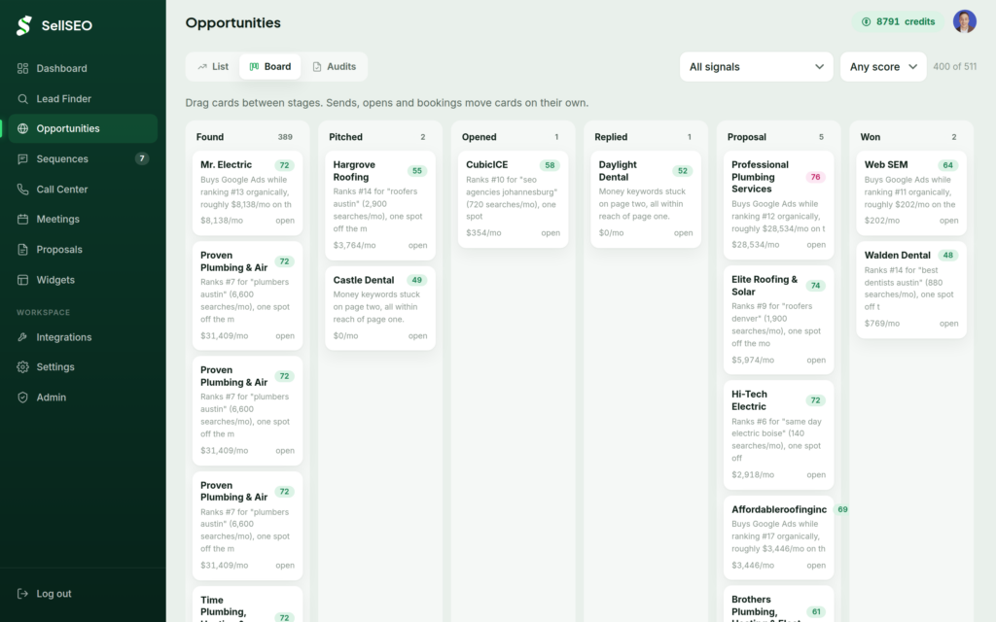The image size is (996, 622).
Task: Open the CubicICE opportunity card
Action: (514, 198)
